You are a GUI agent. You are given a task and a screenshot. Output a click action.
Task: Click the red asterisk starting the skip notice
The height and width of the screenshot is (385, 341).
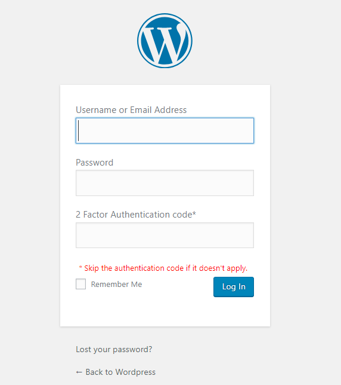[x=80, y=267]
